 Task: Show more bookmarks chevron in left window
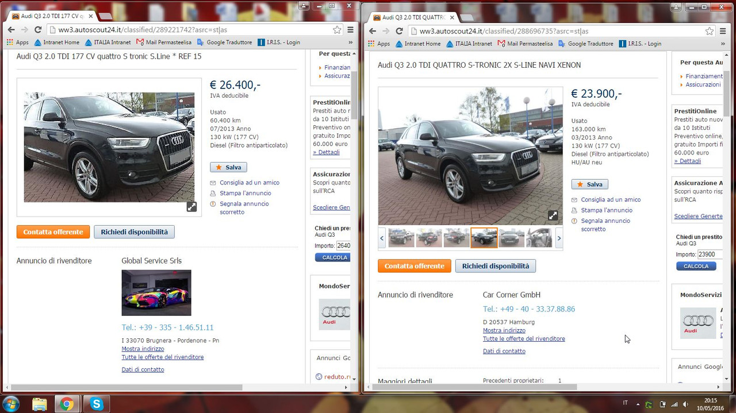pos(351,43)
